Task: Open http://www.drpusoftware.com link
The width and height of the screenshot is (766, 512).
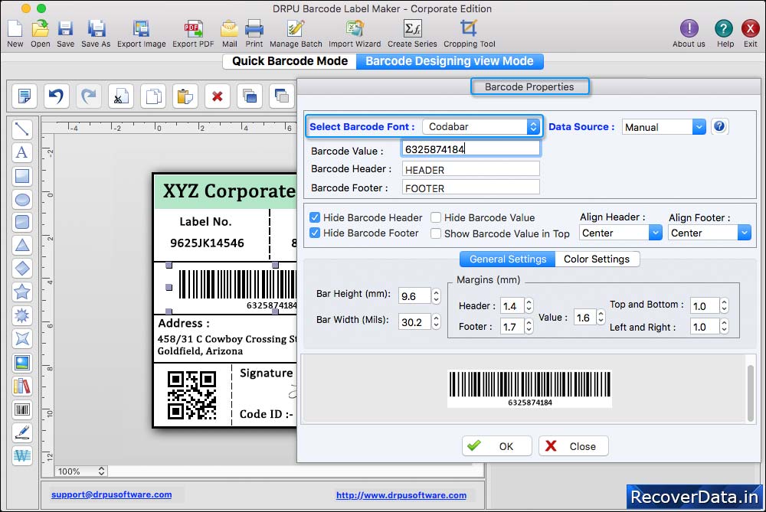Action: [x=401, y=495]
